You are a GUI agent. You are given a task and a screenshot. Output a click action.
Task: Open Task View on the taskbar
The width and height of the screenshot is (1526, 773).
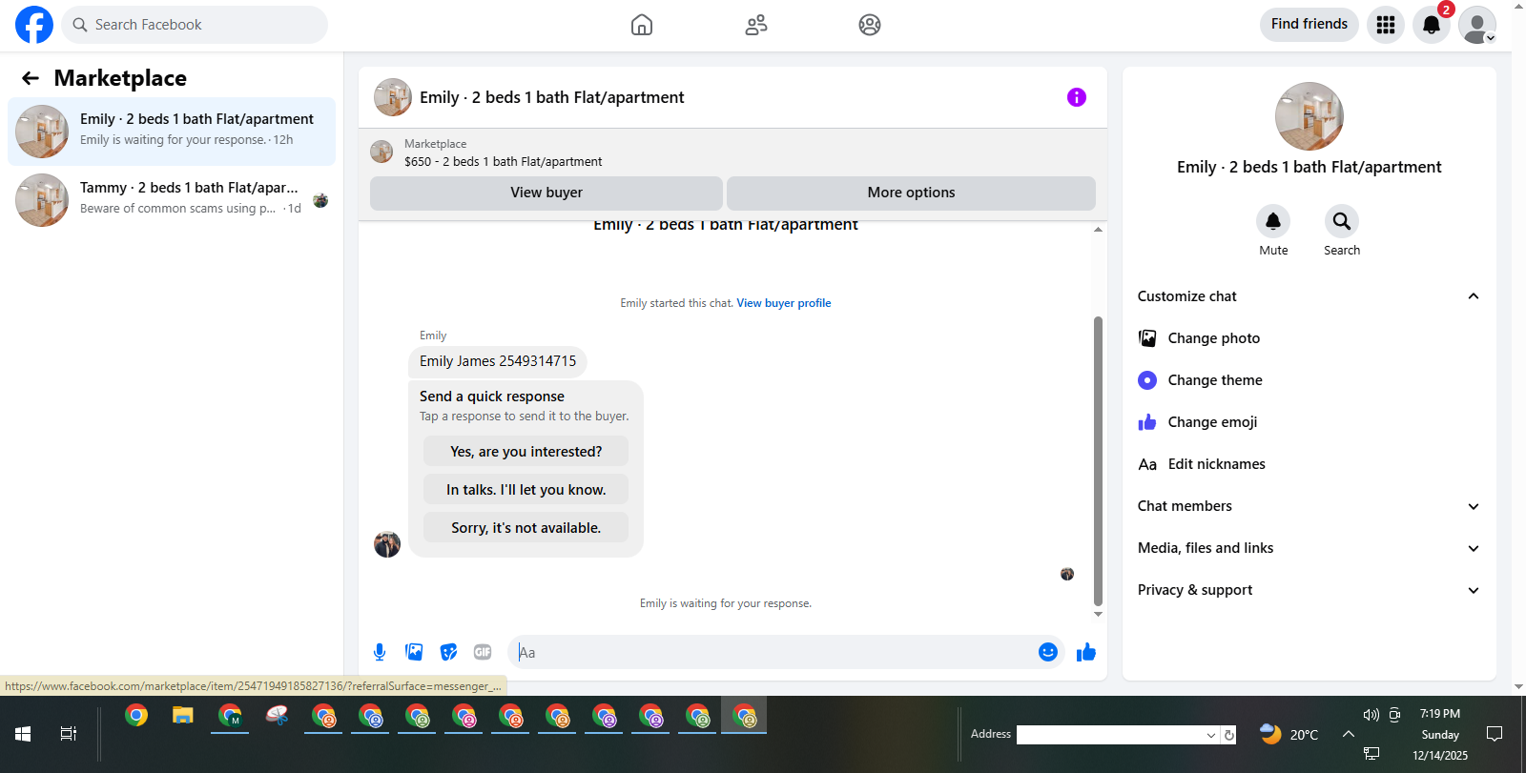(x=69, y=734)
